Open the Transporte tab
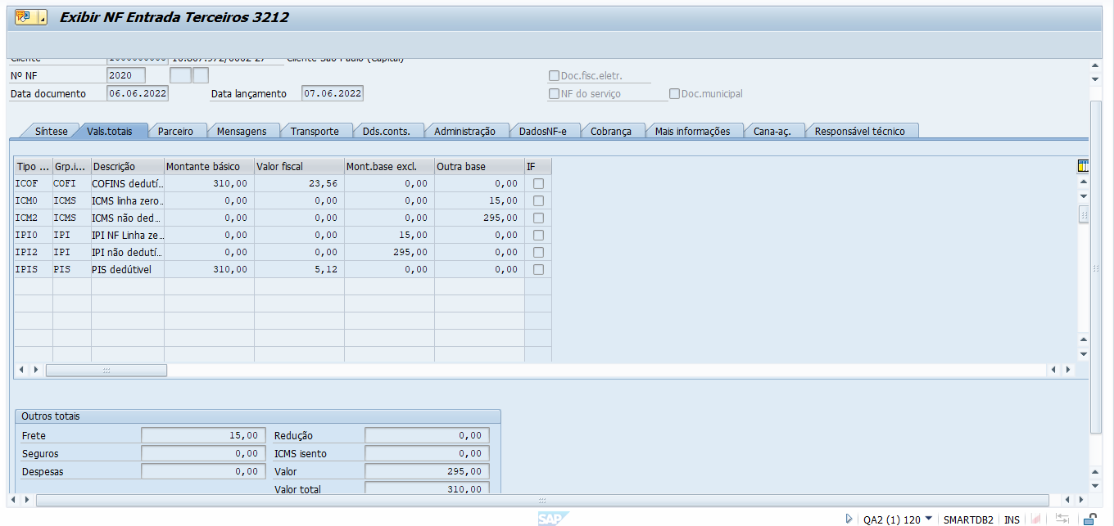The image size is (1114, 526). 315,131
